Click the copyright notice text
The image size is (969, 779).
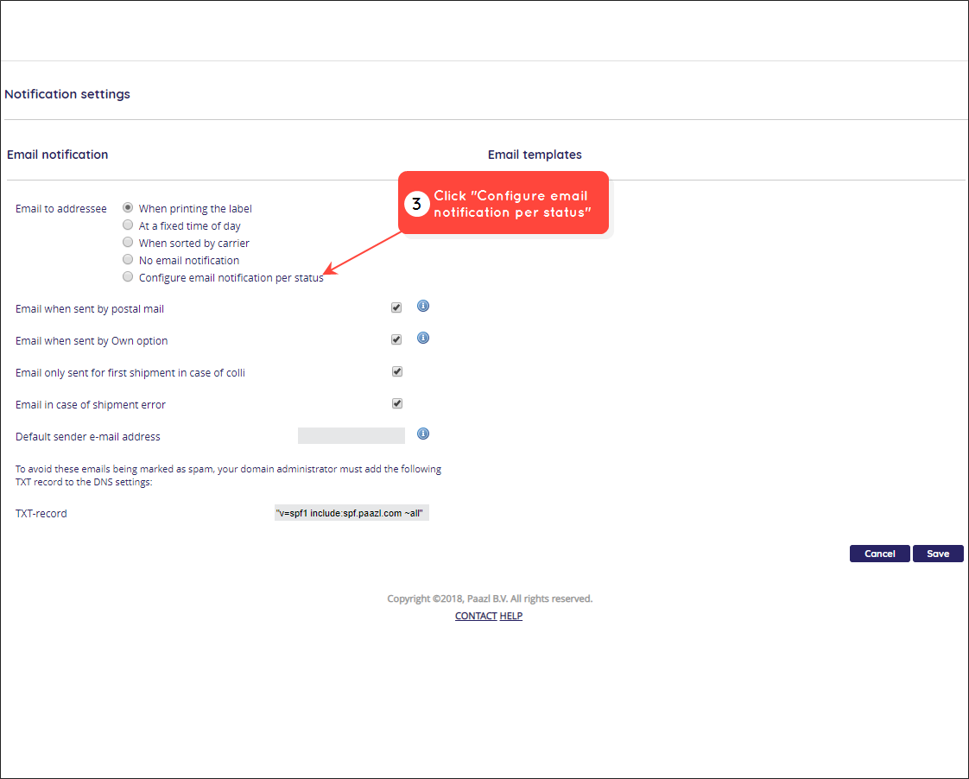[490, 598]
